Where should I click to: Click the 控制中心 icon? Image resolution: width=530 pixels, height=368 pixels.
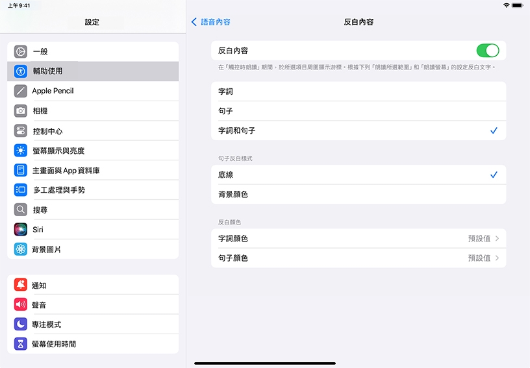point(21,131)
